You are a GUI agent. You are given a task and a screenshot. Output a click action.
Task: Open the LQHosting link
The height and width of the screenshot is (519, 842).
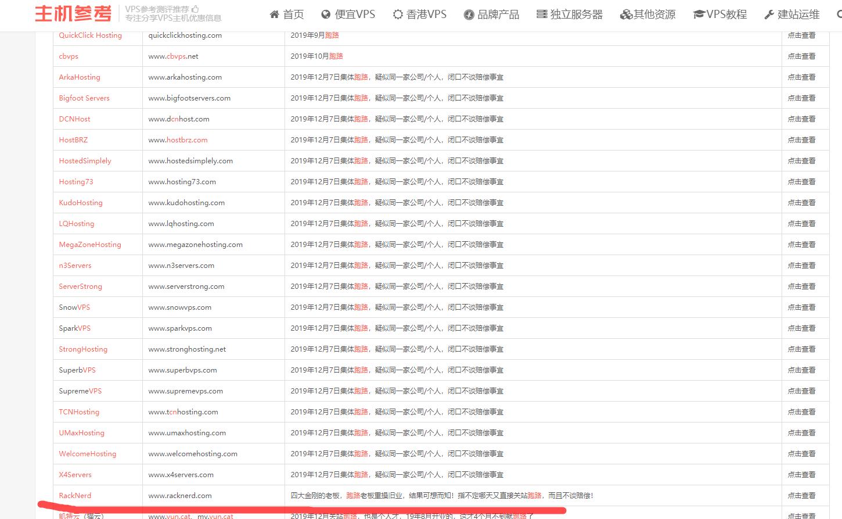click(x=77, y=224)
